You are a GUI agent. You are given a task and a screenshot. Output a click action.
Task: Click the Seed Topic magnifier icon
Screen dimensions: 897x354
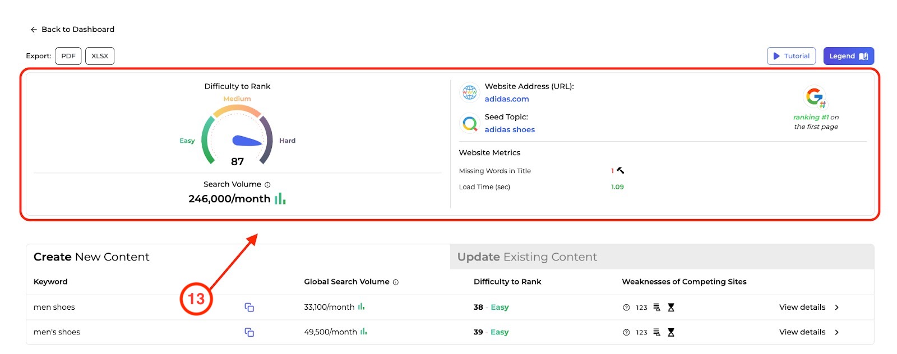tap(470, 123)
